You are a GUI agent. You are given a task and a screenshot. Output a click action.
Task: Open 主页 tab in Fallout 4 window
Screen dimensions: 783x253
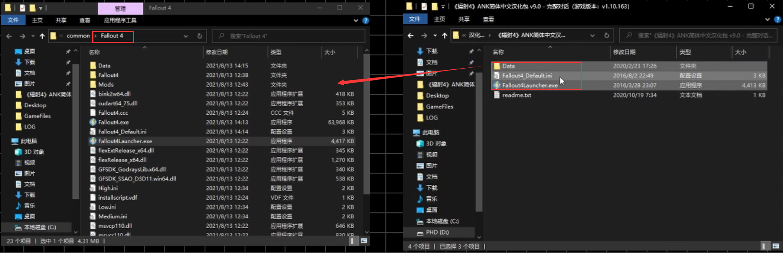(x=38, y=20)
